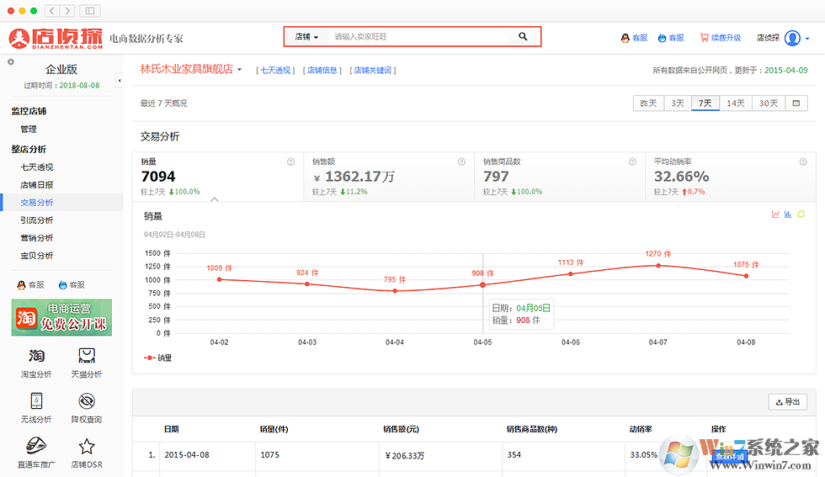Expand the 店铺 search type dropdown
Image resolution: width=825 pixels, height=477 pixels.
tap(306, 37)
